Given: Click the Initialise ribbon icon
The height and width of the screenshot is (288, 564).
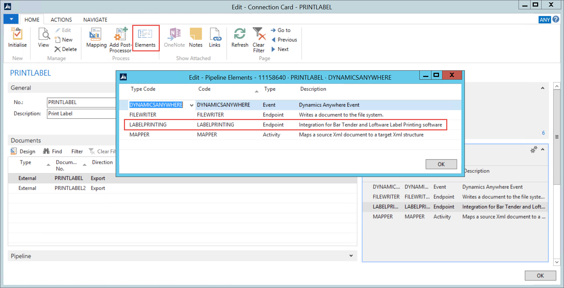Looking at the screenshot, I should point(17,37).
